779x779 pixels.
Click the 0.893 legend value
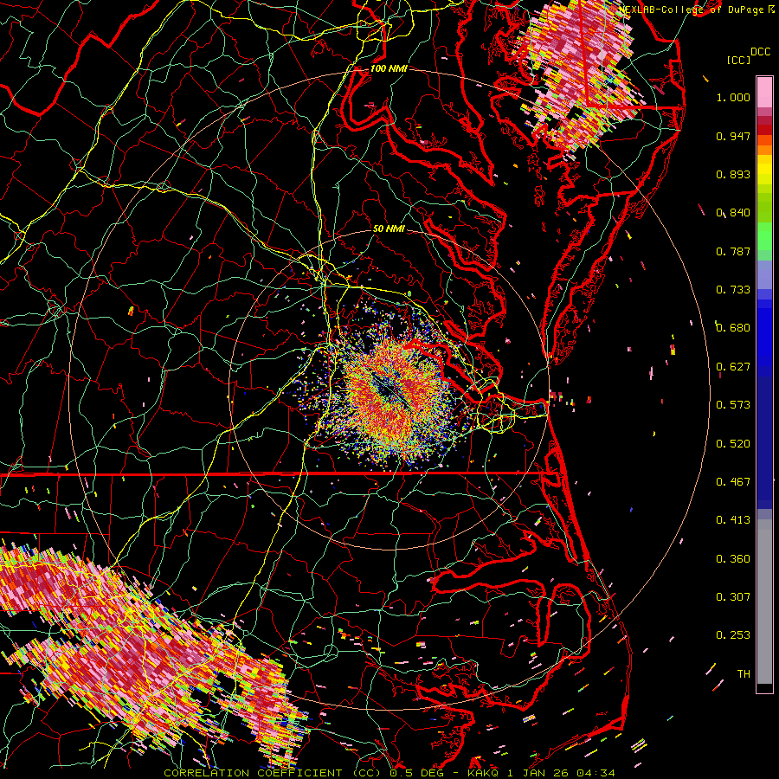coord(733,174)
